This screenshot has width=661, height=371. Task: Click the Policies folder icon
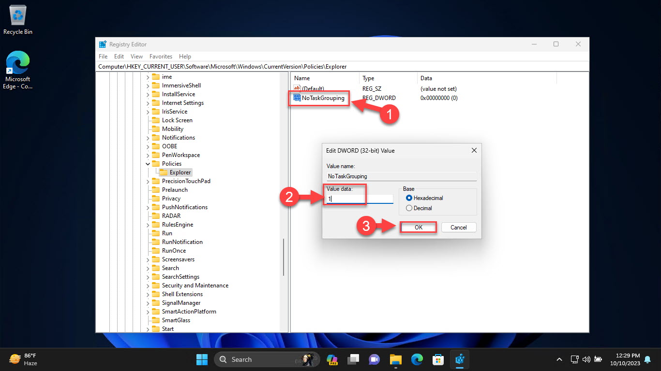(156, 164)
